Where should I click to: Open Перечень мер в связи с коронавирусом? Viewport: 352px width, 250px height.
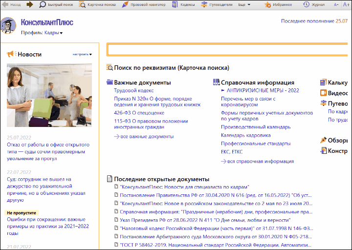pos(248,102)
